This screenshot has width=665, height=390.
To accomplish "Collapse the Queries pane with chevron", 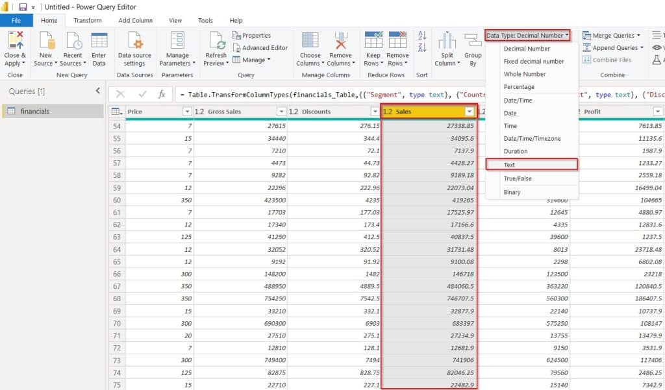I will 98,91.
